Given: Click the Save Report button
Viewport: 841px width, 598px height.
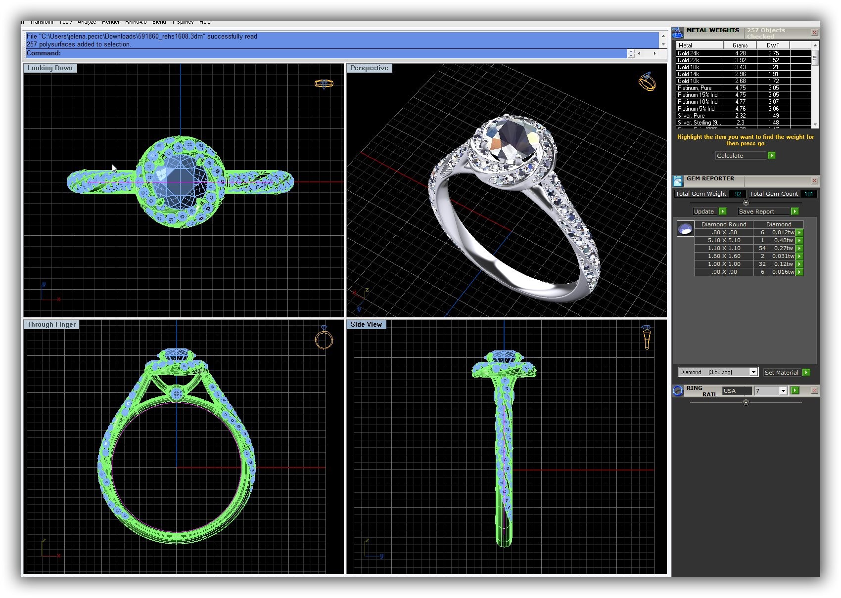Looking at the screenshot, I should tap(756, 212).
